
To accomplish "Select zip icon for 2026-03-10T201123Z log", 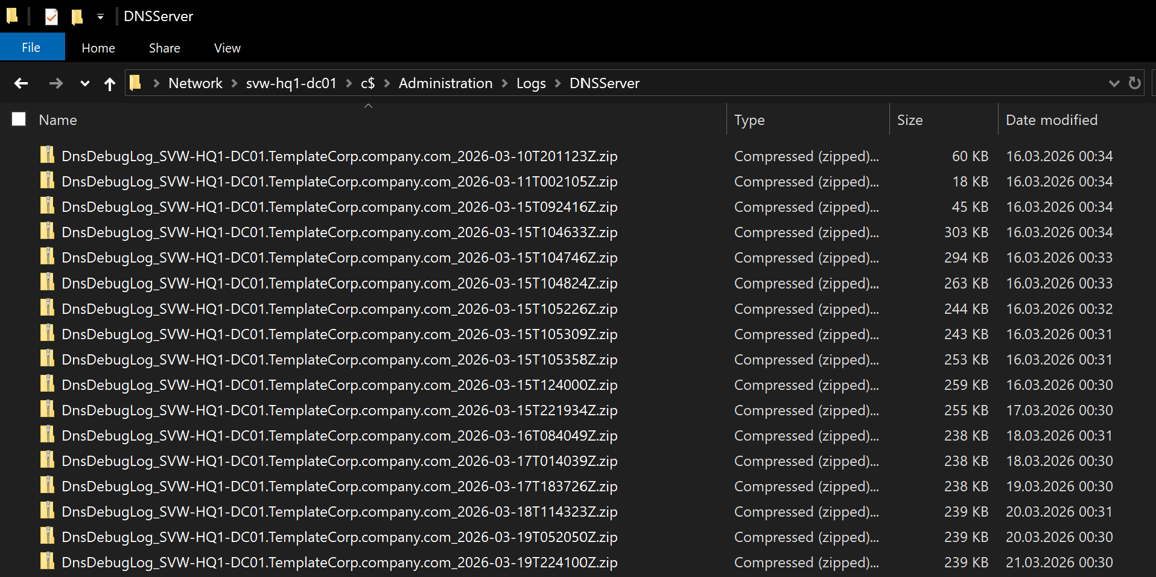I will [x=47, y=156].
